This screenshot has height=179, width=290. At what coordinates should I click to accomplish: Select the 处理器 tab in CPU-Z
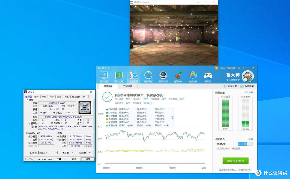click(x=28, y=97)
